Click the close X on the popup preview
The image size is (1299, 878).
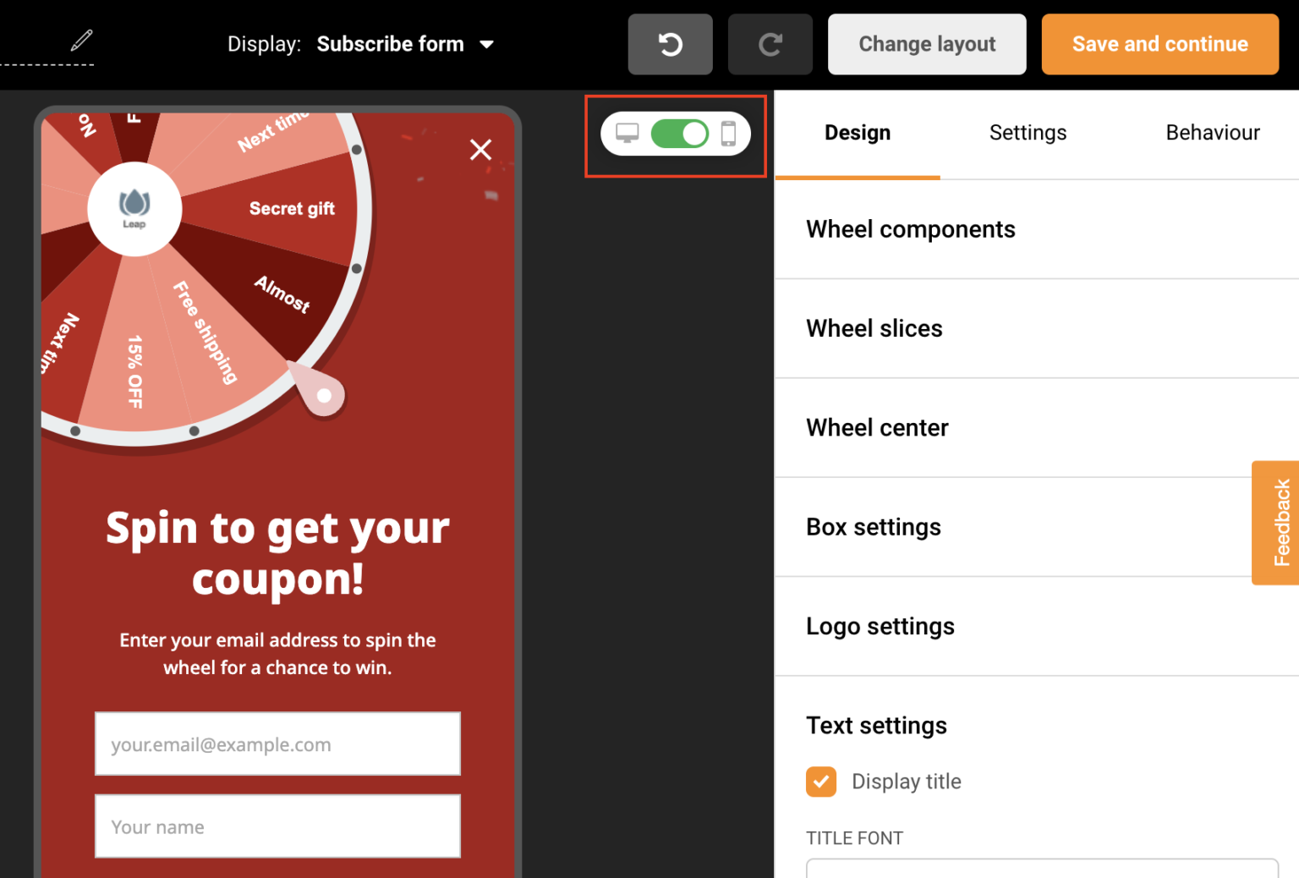click(x=480, y=150)
